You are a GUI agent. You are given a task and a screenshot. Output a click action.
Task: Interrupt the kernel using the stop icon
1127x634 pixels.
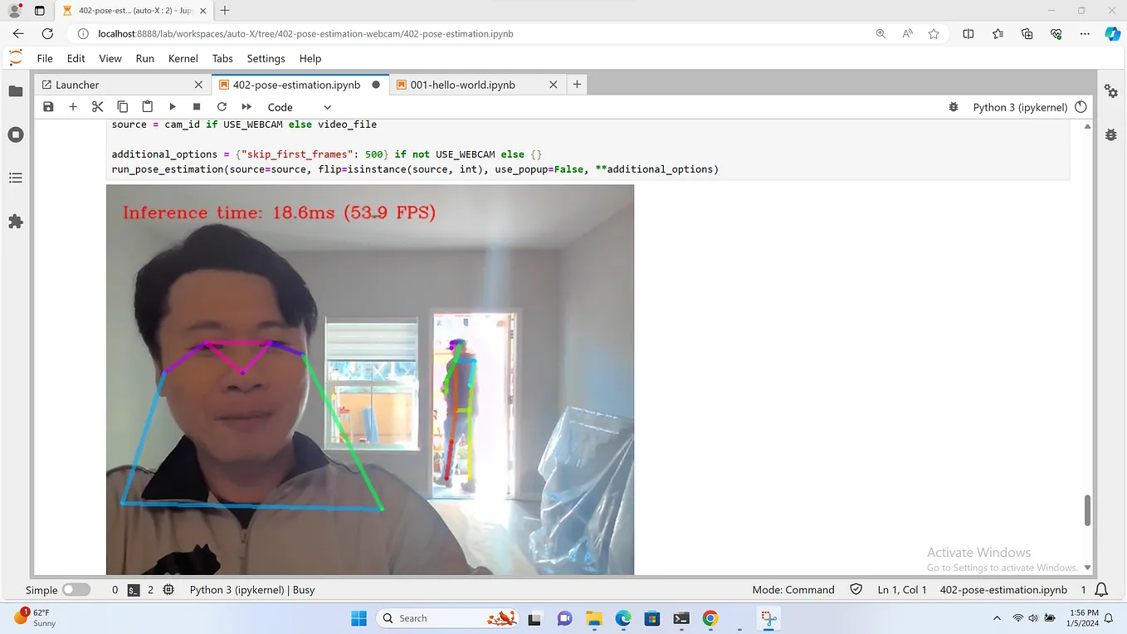pyautogui.click(x=197, y=106)
